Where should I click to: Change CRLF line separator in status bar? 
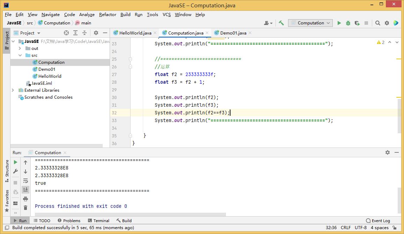coord(346,228)
